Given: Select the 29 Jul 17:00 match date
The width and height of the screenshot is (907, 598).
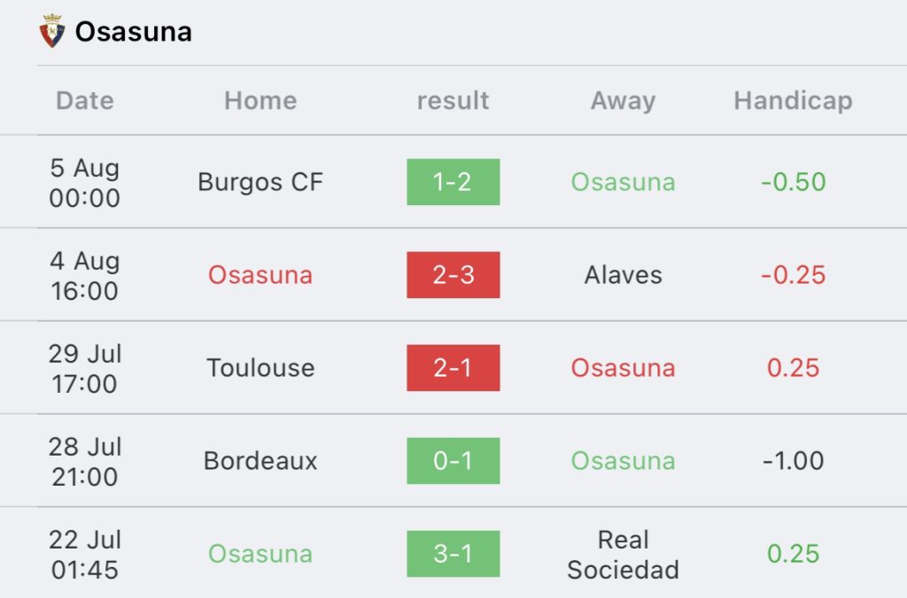Looking at the screenshot, I should tap(85, 369).
